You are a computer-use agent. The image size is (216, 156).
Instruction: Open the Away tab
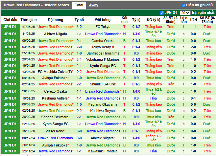[94, 5]
